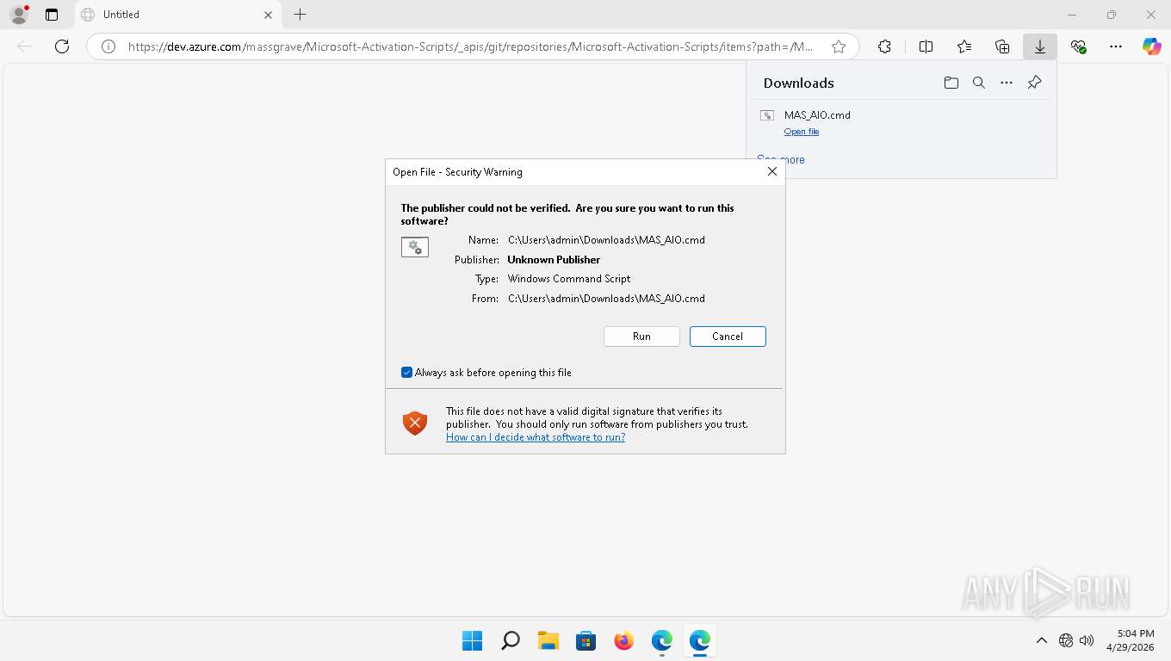Click the dev.azure.com address bar URL
Screen dimensions: 1171x661
pos(470,47)
